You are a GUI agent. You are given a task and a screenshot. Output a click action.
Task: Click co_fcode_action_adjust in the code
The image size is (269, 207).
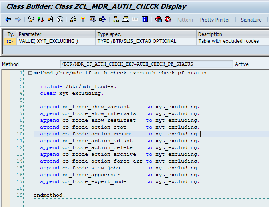tap(98, 141)
